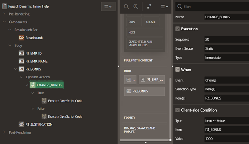Image resolution: width=249 pixels, height=144 pixels.
Task: Click the Search Field and Smart Filters slot
Action: pos(145,43)
